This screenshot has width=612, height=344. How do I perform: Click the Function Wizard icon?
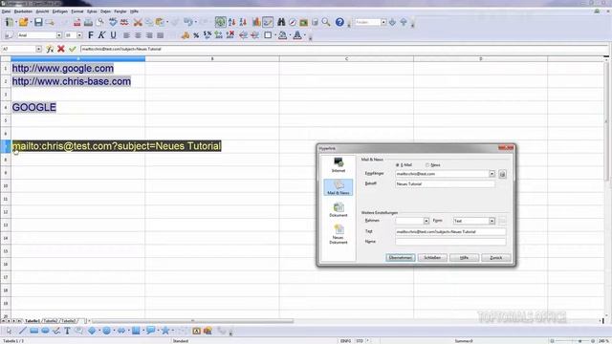[x=50, y=49]
